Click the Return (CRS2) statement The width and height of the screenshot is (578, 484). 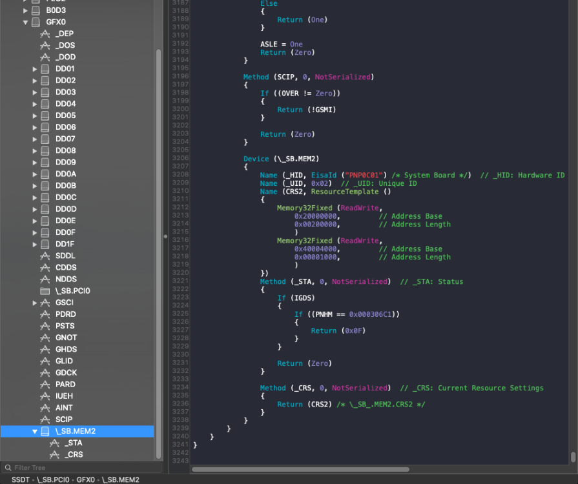coord(303,405)
